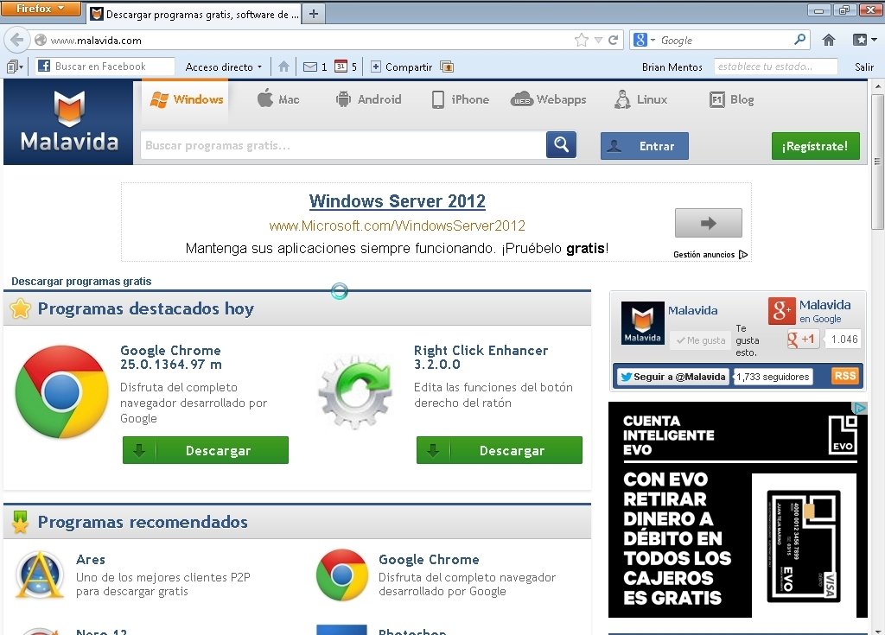Viewport: 885px width, 635px height.
Task: Click Gestión anuncios ad choices
Action: pos(710,255)
